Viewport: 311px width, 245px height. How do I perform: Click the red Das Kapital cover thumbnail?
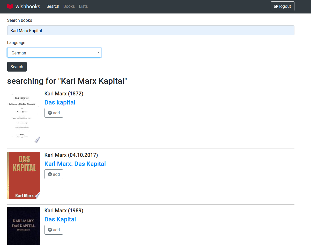pyautogui.click(x=24, y=175)
